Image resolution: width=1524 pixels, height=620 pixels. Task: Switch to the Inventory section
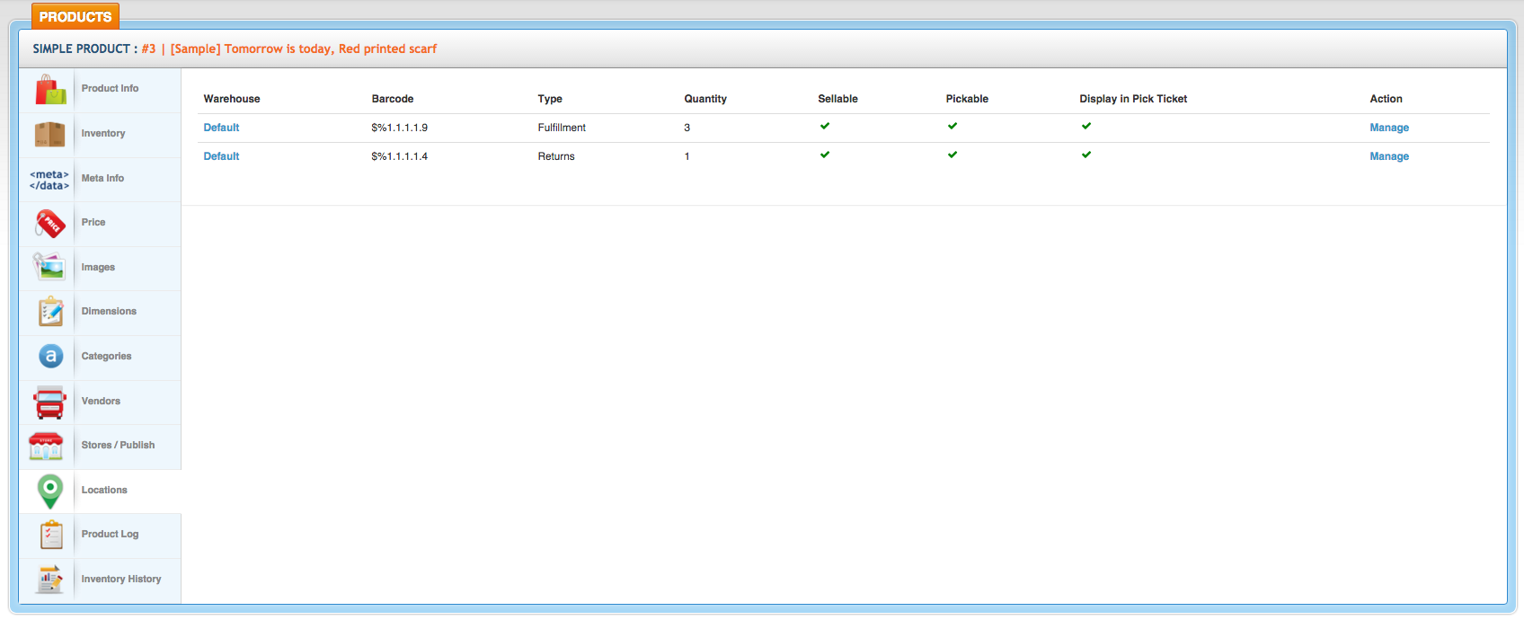(103, 133)
